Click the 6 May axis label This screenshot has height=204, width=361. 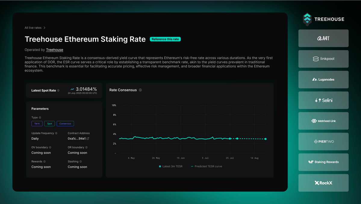click(132, 158)
